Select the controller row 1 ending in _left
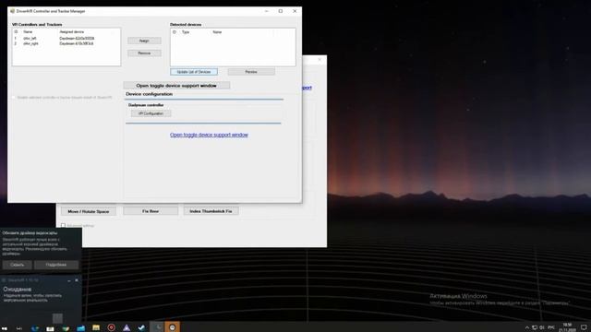Screen dimensions: 591x332 (66, 39)
